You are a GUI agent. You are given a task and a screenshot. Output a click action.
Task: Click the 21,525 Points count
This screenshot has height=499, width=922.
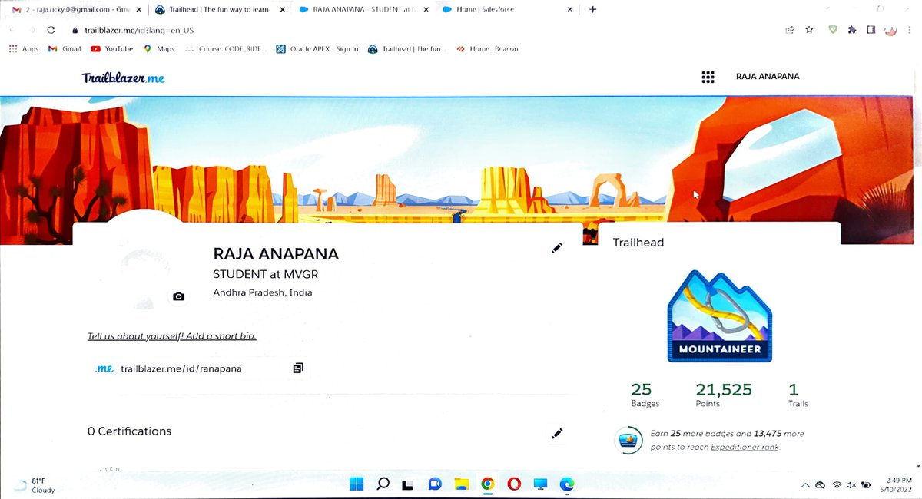coord(724,395)
